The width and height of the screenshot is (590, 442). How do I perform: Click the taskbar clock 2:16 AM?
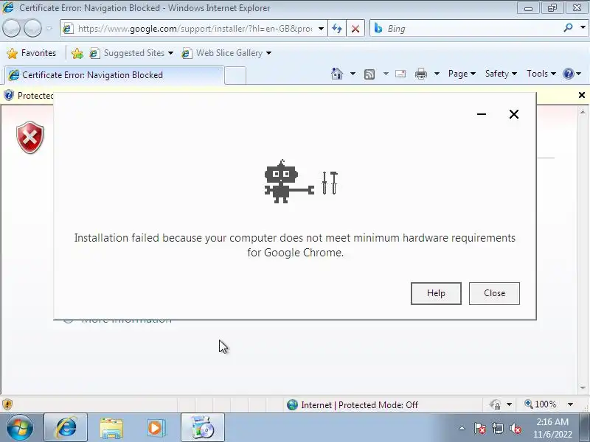click(x=552, y=421)
